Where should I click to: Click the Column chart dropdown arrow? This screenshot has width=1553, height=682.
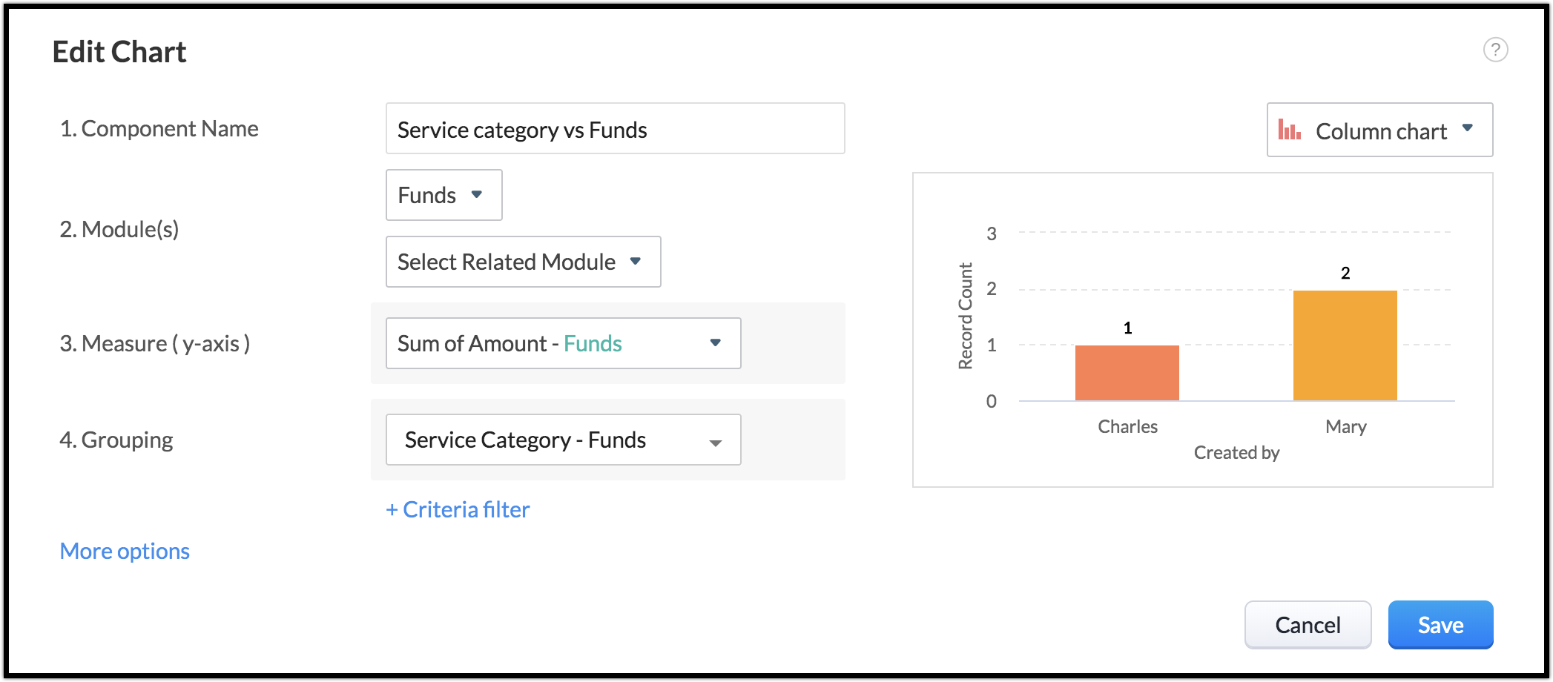(x=1467, y=128)
